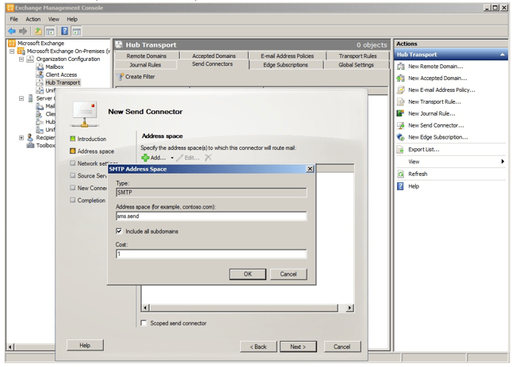Click New Send Connector action link
Image resolution: width=515 pixels, height=367 pixels.
point(436,125)
